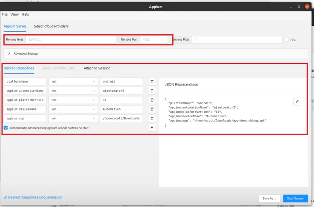Viewport: 314px width, 207px height.
Task: Switch to Select Cloud Providers tab
Action: pyautogui.click(x=51, y=26)
